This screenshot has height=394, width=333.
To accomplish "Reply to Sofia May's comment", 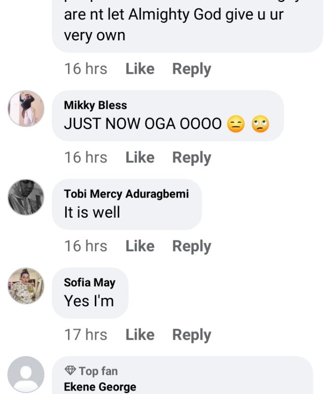I will coord(191,335).
